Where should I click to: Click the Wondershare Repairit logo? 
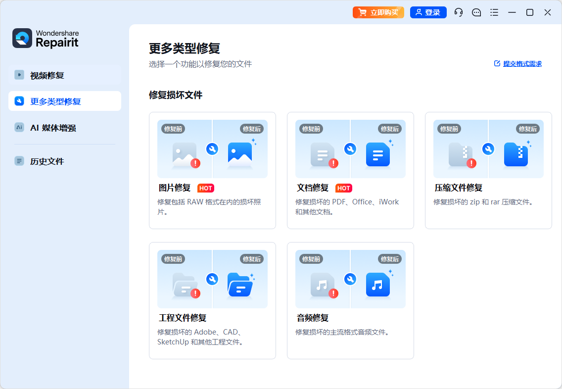click(46, 38)
